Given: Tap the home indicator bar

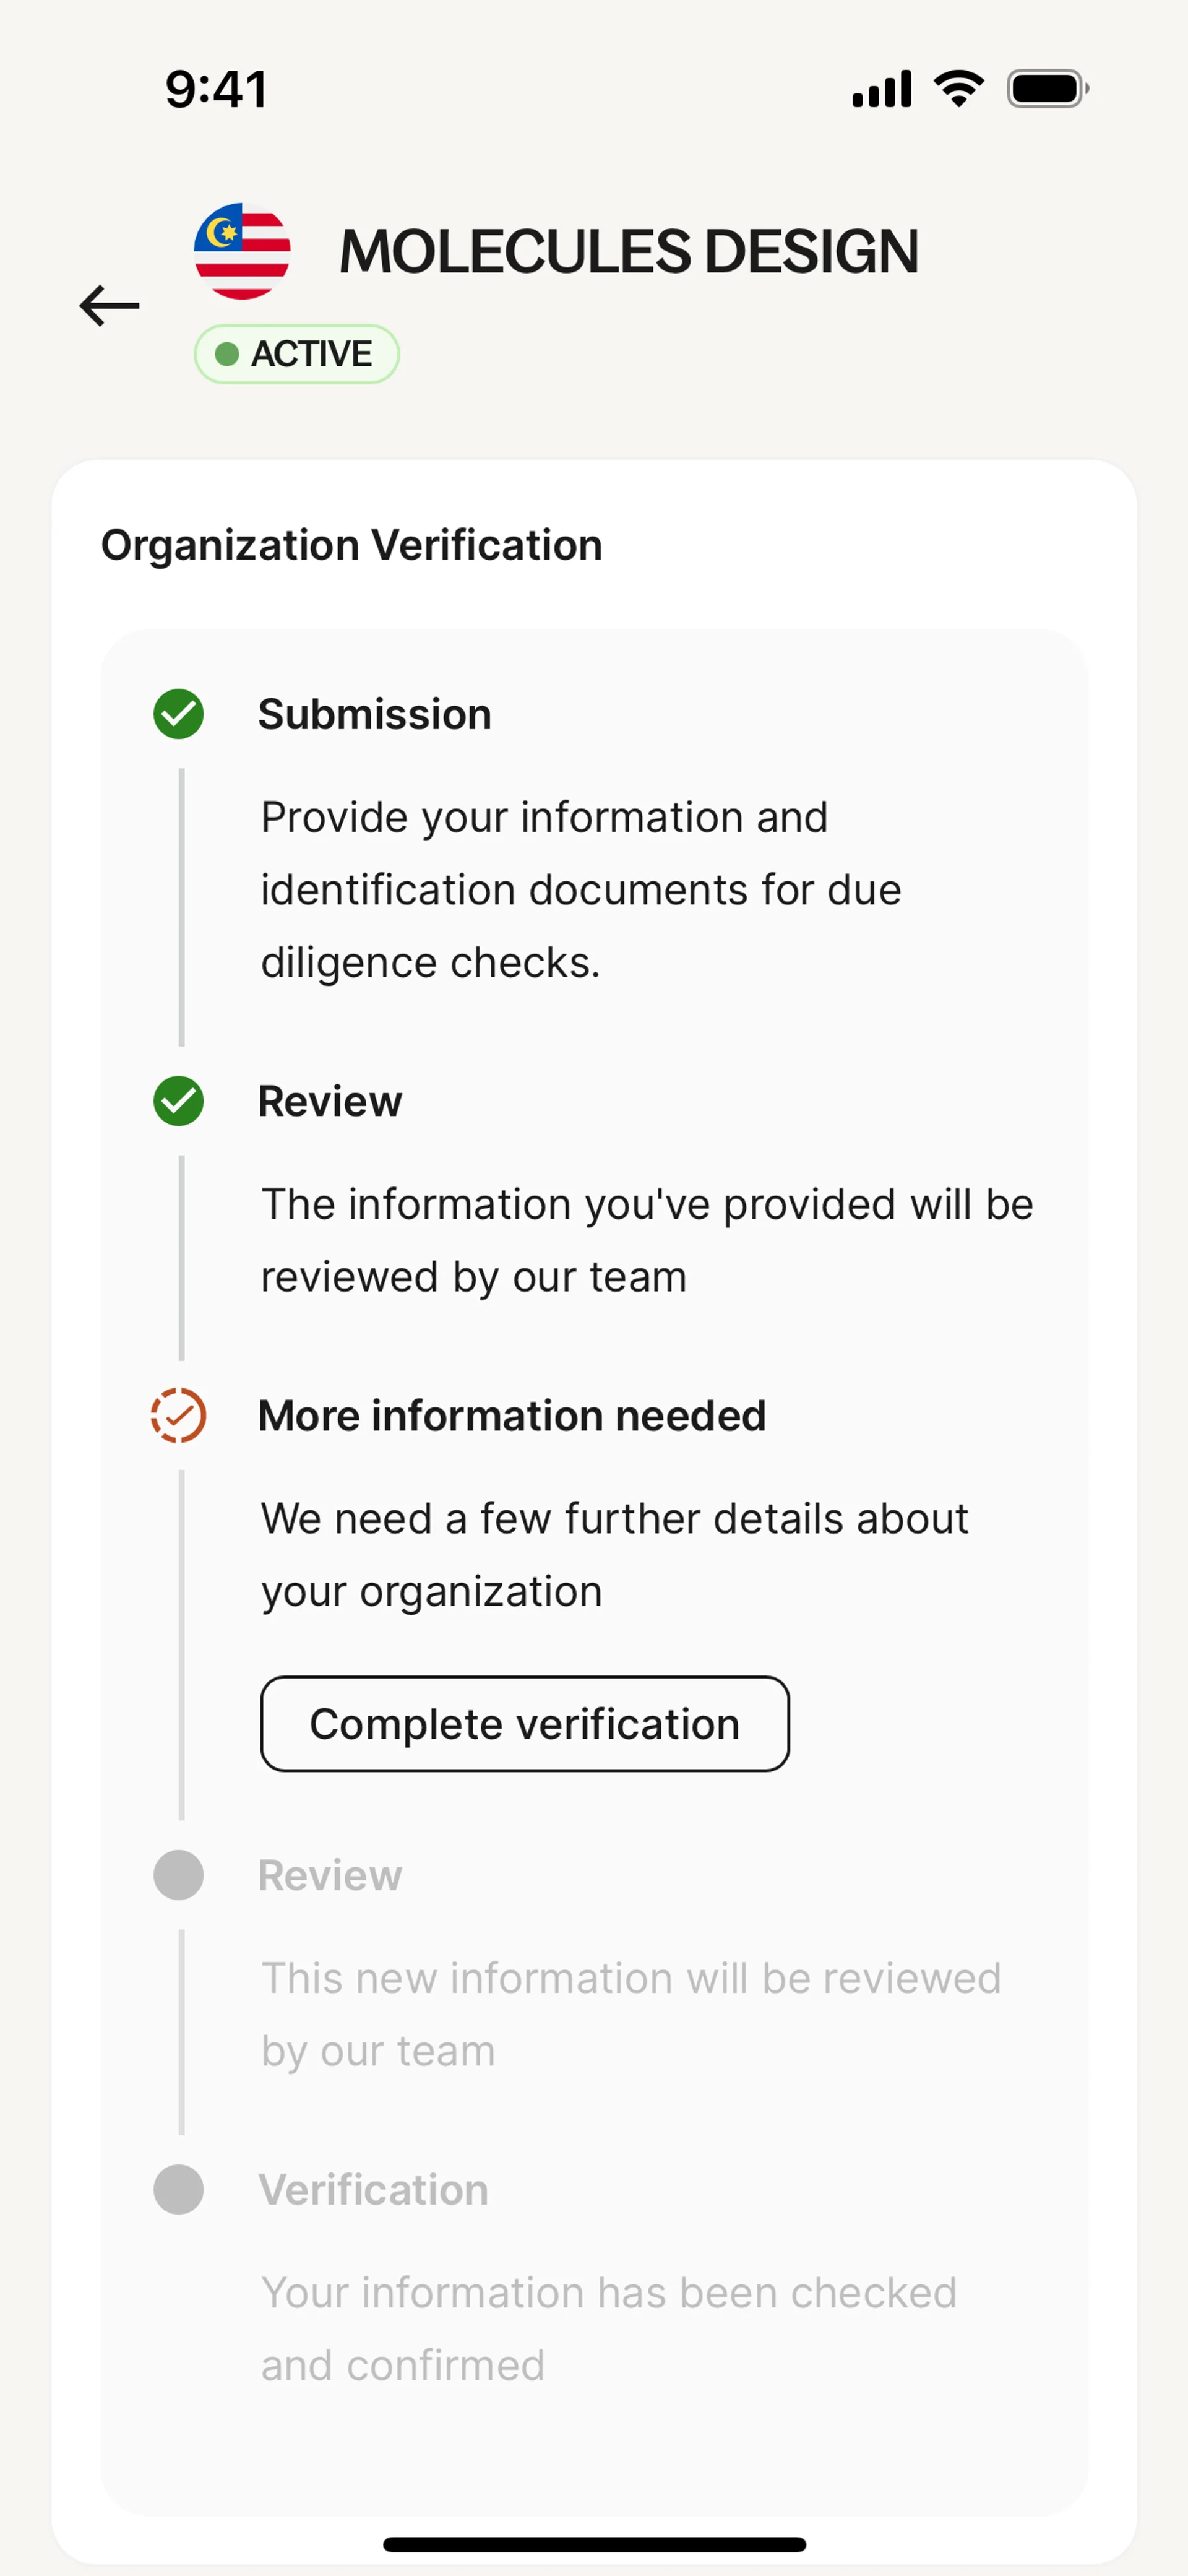Looking at the screenshot, I should tap(594, 2544).
